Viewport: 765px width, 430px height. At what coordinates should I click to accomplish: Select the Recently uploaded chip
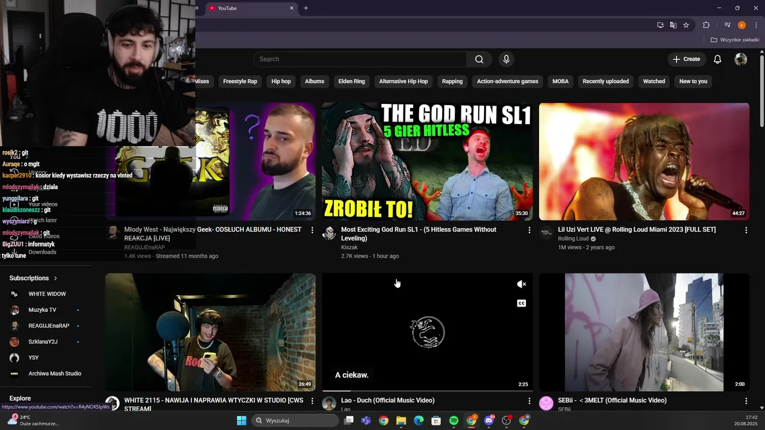(x=605, y=81)
